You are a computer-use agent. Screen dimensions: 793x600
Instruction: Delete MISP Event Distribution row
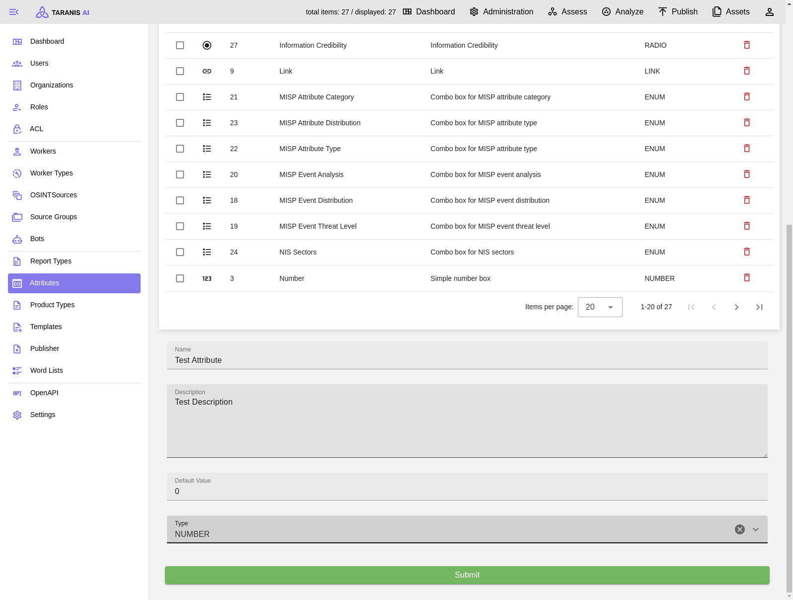click(x=746, y=200)
